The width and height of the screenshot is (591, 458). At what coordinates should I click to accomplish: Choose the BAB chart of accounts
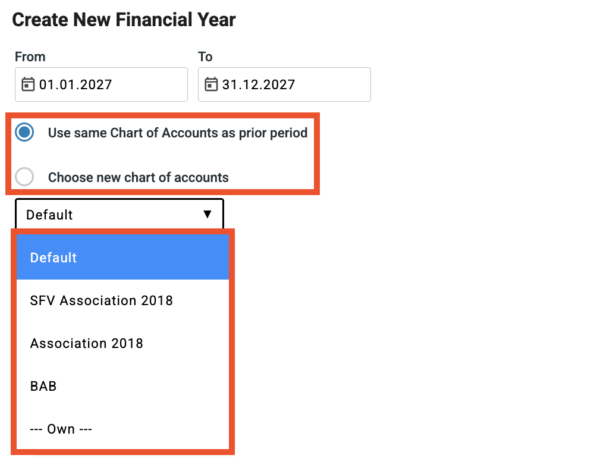(x=43, y=386)
